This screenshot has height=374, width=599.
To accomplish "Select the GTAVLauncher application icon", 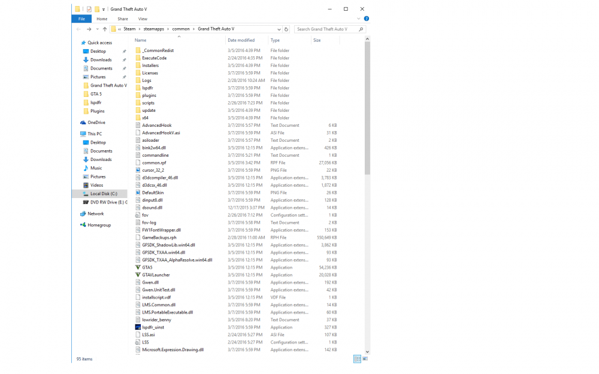I will (138, 275).
